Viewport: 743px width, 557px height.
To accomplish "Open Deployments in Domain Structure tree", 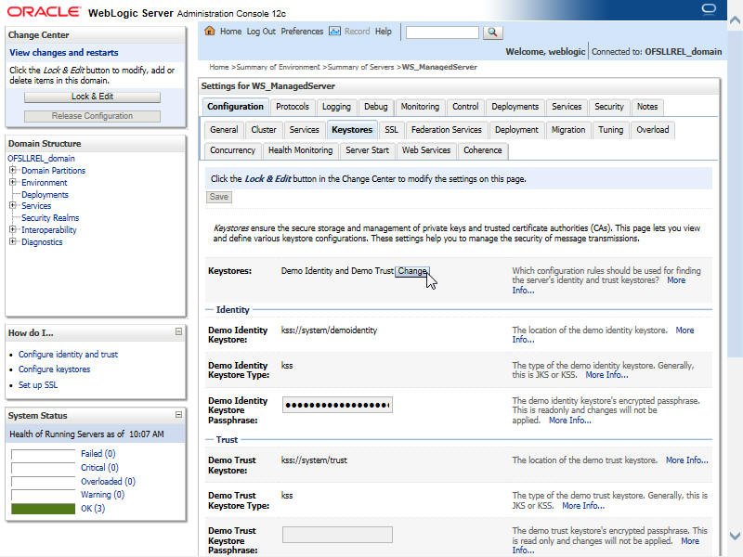I will pos(45,195).
